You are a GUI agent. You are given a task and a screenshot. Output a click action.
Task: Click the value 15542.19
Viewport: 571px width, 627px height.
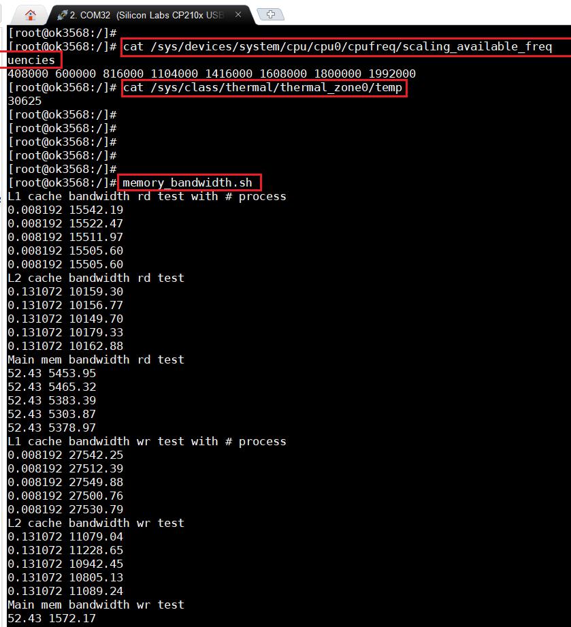(x=96, y=210)
